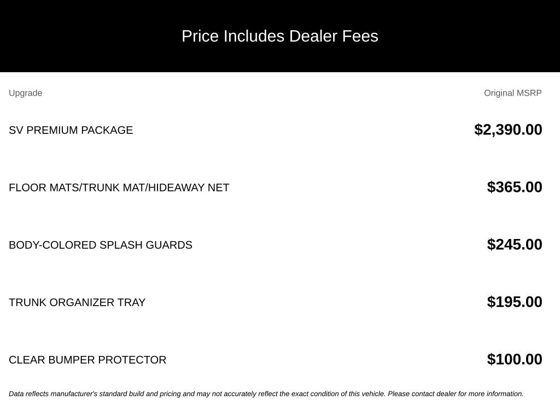Viewport: 560px width, 420px height.
Task: Click the word PREMIUM in first row
Action: (52, 130)
